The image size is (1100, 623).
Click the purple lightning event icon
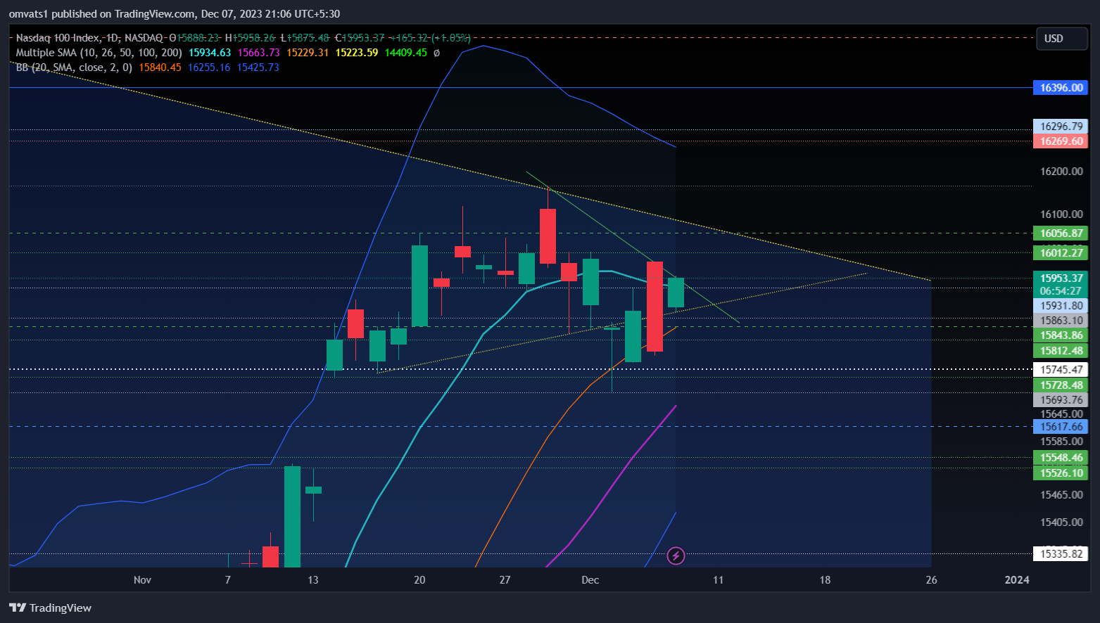point(676,556)
